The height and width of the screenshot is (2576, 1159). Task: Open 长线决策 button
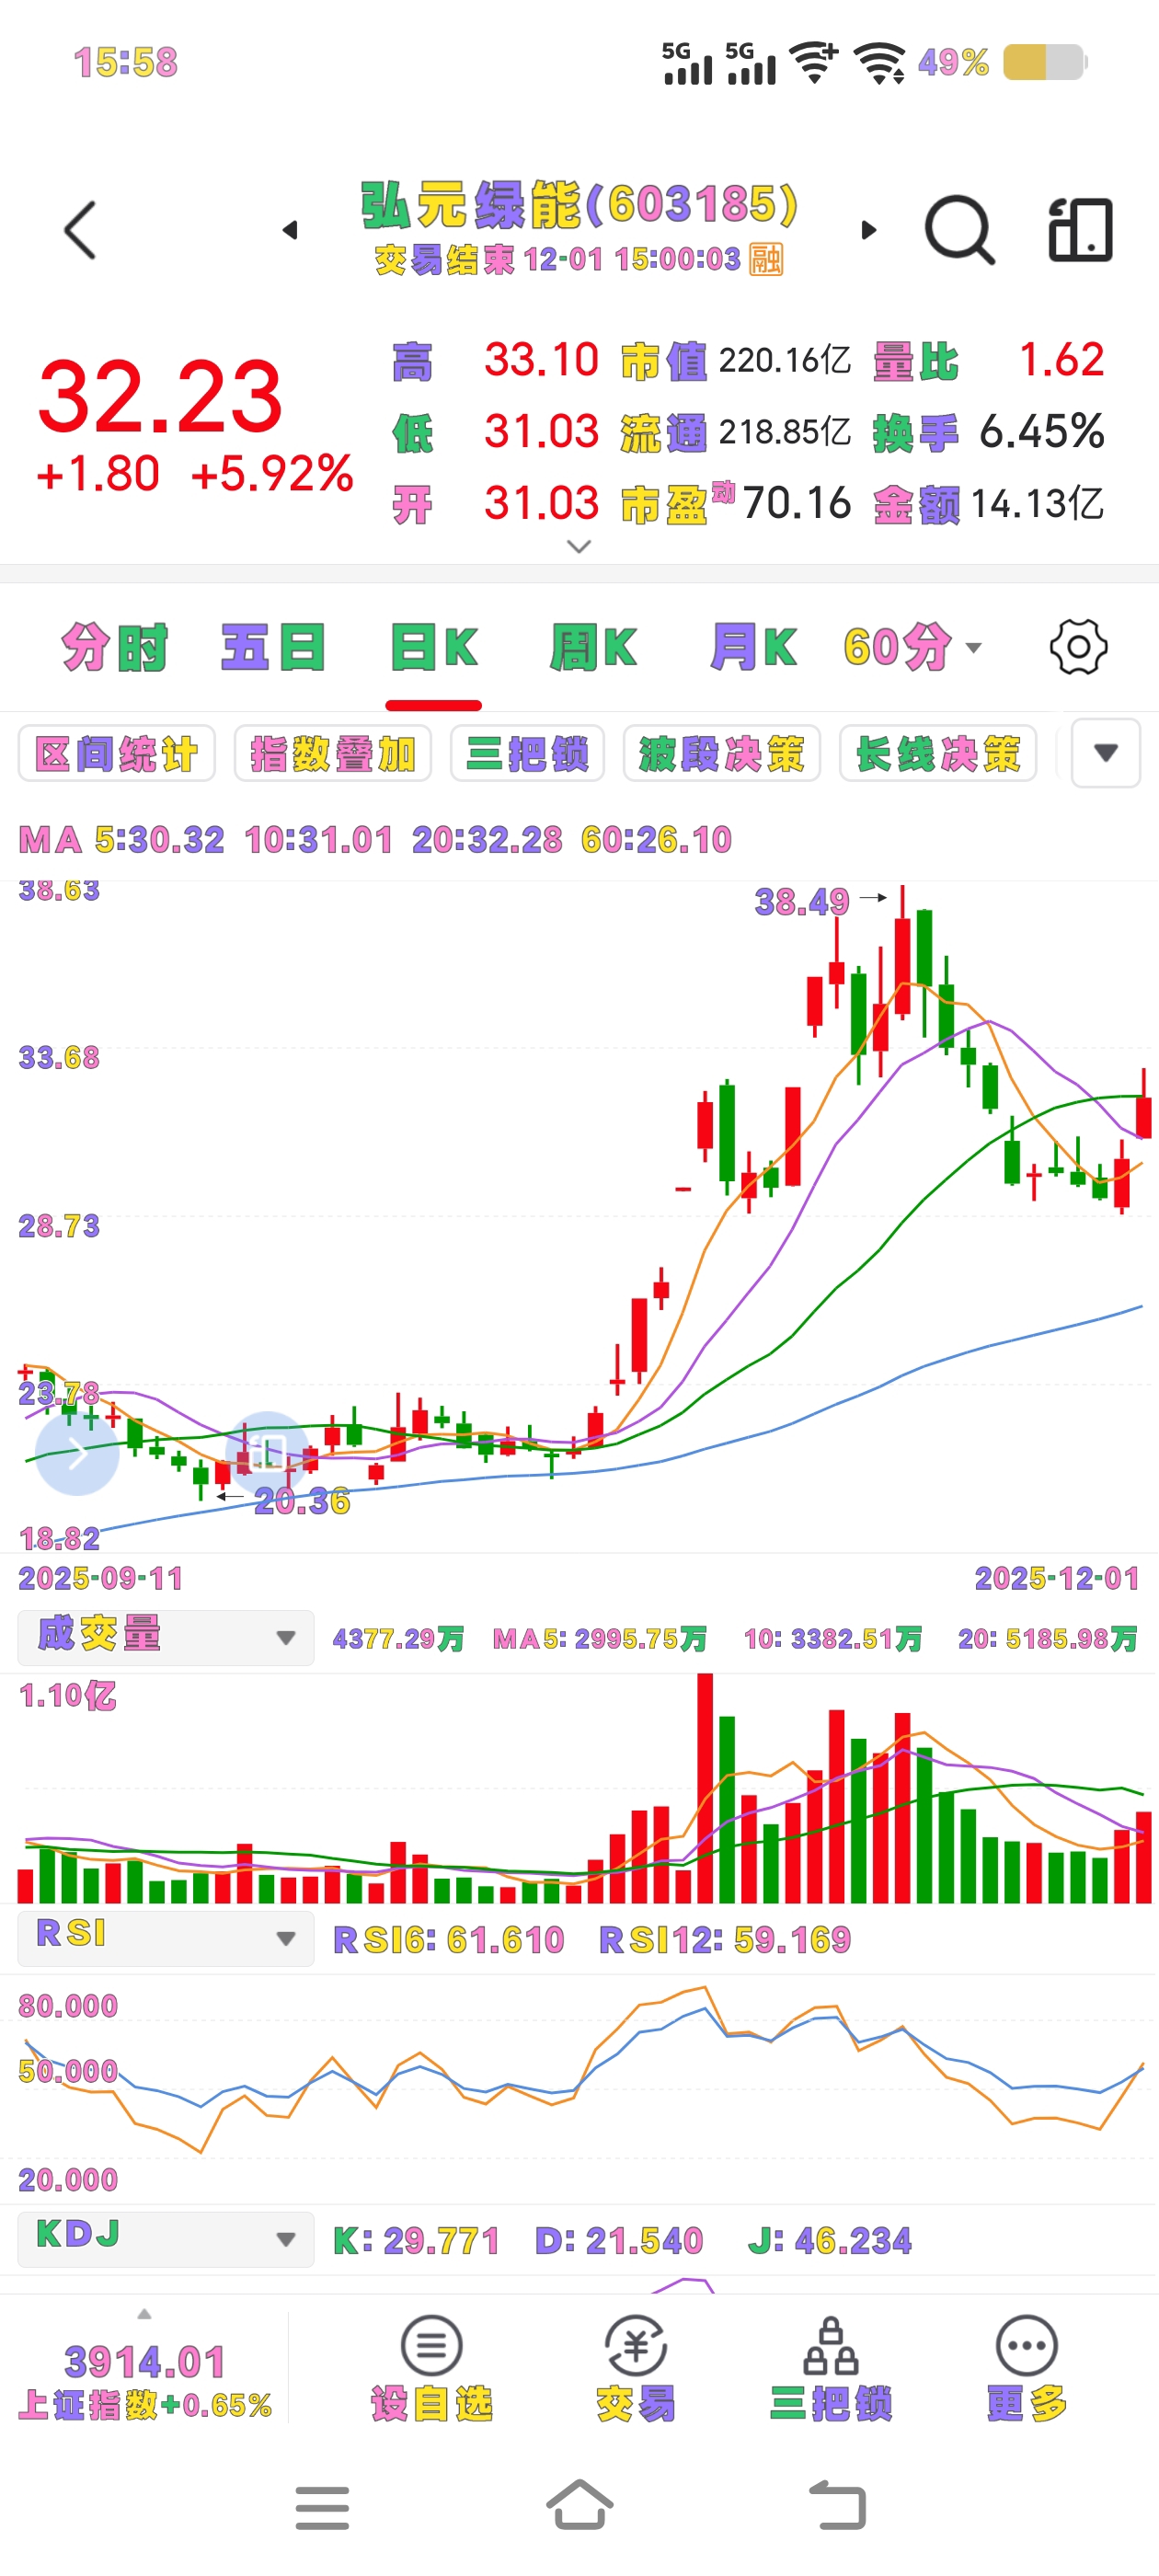tap(938, 753)
